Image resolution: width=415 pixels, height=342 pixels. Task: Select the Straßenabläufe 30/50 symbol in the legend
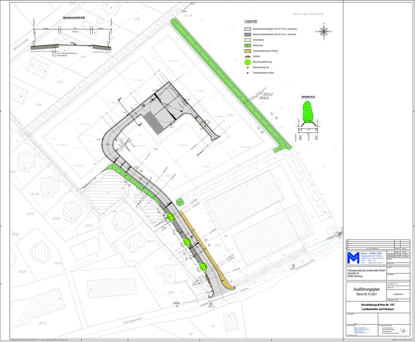click(x=248, y=73)
